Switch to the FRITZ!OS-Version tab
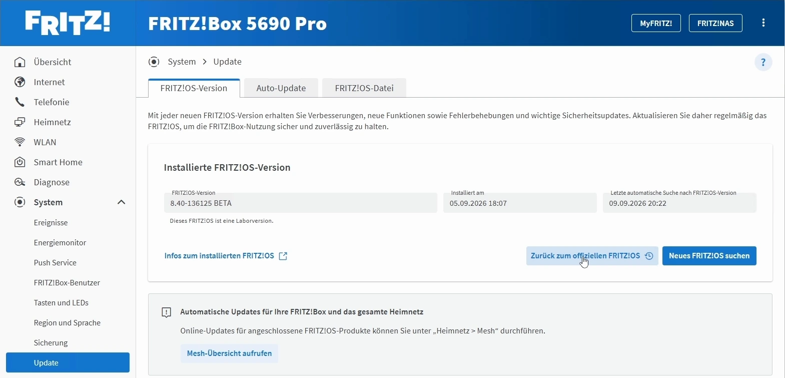This screenshot has height=378, width=785. click(x=194, y=88)
